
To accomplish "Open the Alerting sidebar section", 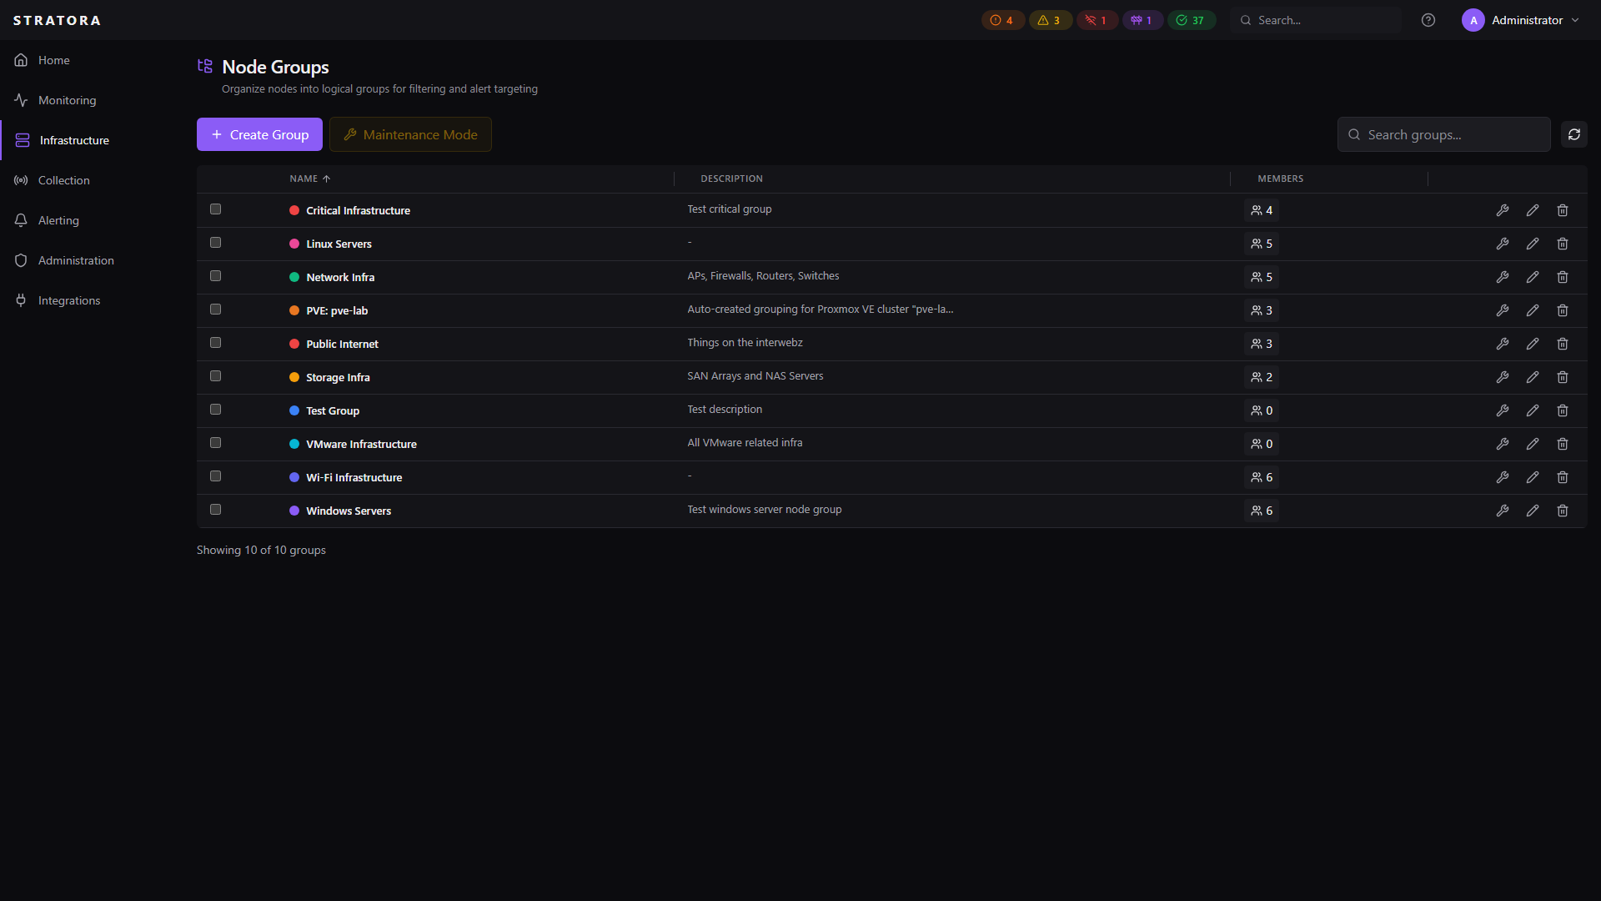I will 92,220.
